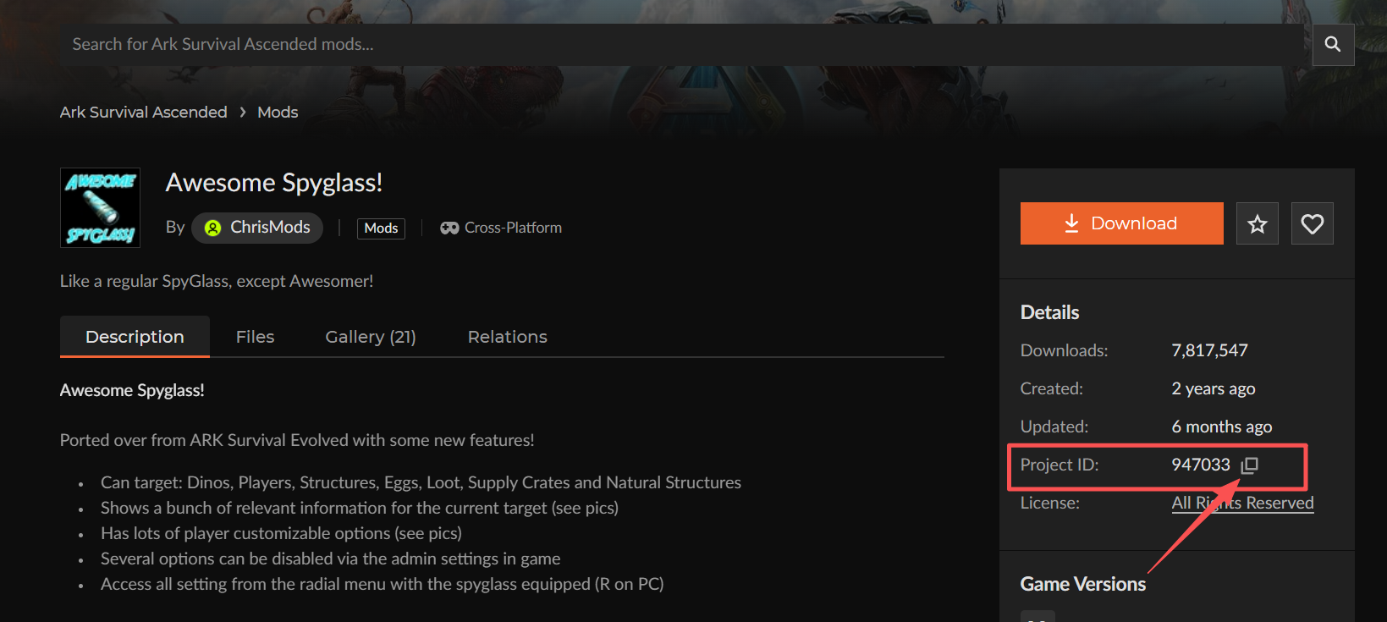This screenshot has width=1387, height=622.
Task: Click the breadcrumb chevron separator
Action: pos(243,113)
